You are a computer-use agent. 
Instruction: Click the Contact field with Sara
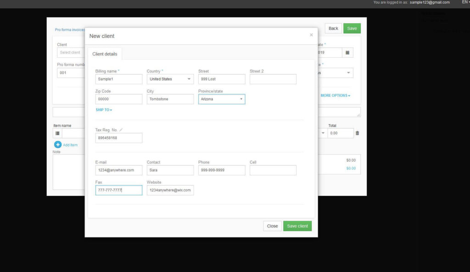click(170, 170)
